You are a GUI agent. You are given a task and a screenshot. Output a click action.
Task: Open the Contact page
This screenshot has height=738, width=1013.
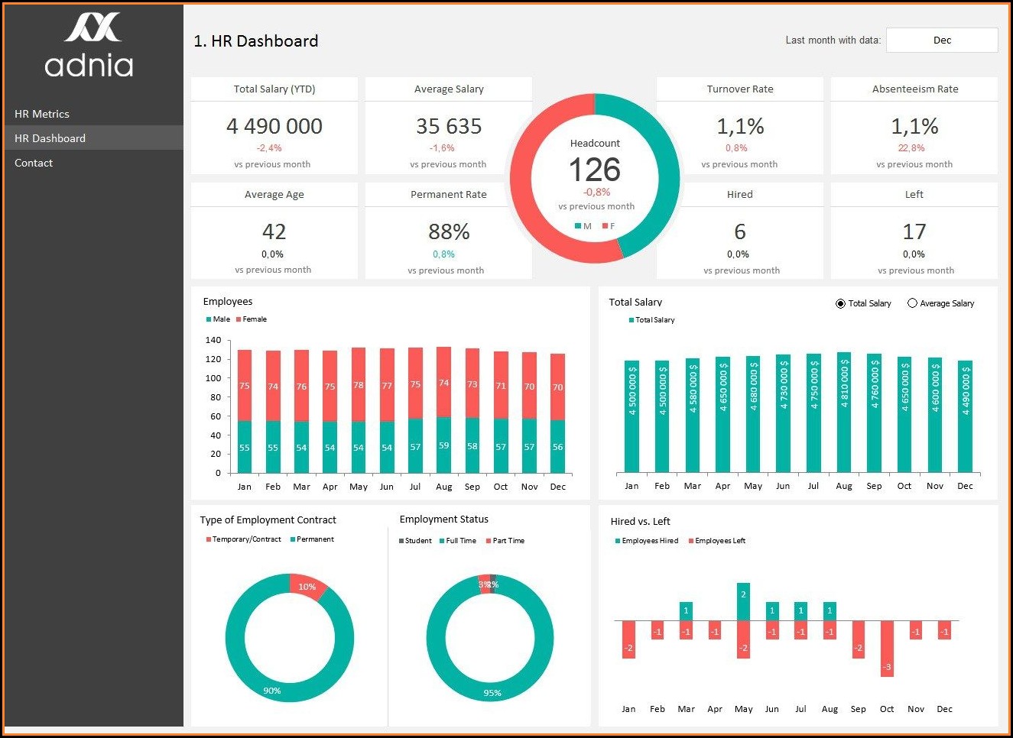(34, 163)
